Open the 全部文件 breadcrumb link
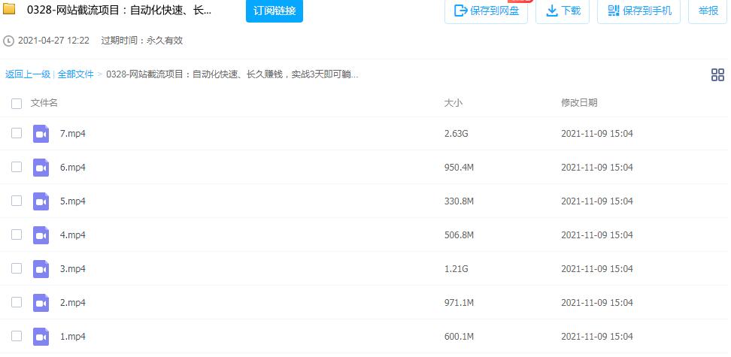The image size is (731, 357). (x=75, y=74)
